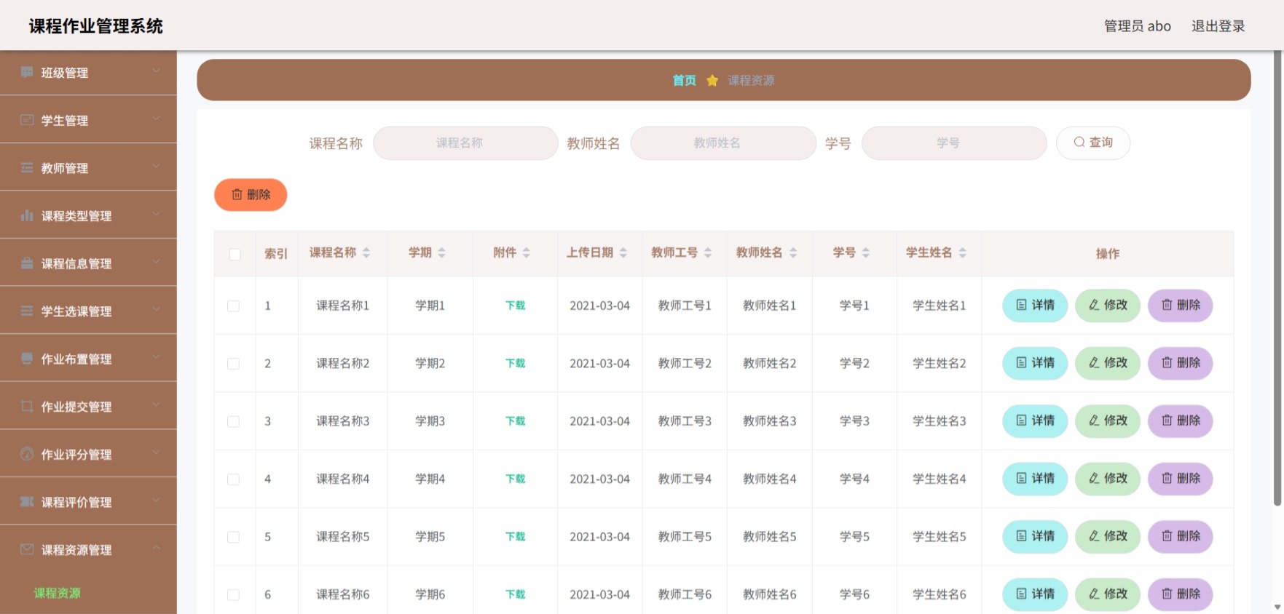
Task: Click the 查询 search button
Action: tap(1092, 143)
